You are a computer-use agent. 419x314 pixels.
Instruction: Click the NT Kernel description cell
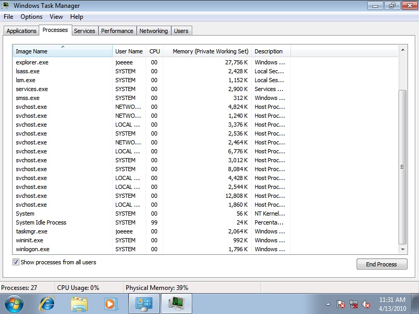pyautogui.click(x=270, y=214)
